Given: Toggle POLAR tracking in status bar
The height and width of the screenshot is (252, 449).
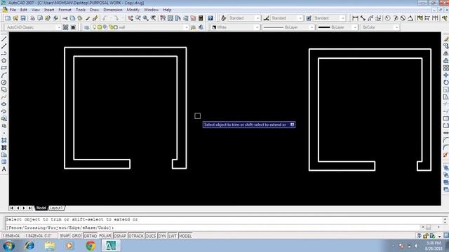Looking at the screenshot, I should [105, 236].
